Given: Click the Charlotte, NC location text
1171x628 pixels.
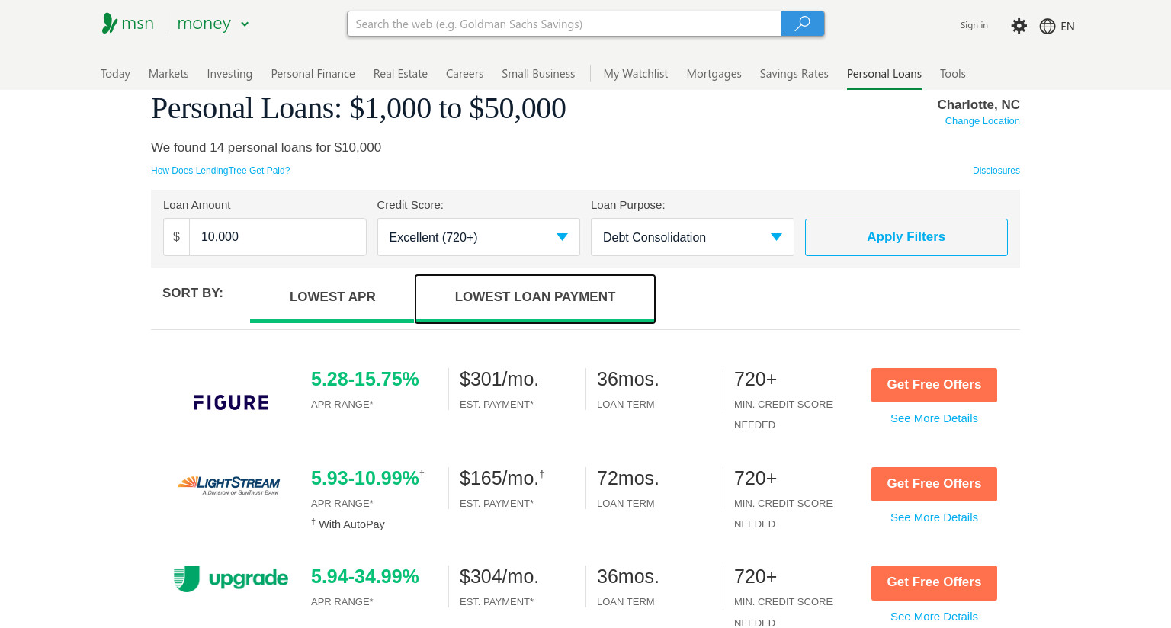Looking at the screenshot, I should click(978, 104).
